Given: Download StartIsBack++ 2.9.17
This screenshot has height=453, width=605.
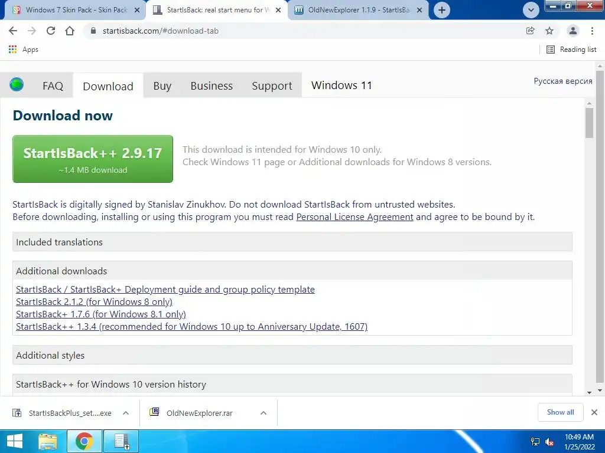Looking at the screenshot, I should coord(93,159).
